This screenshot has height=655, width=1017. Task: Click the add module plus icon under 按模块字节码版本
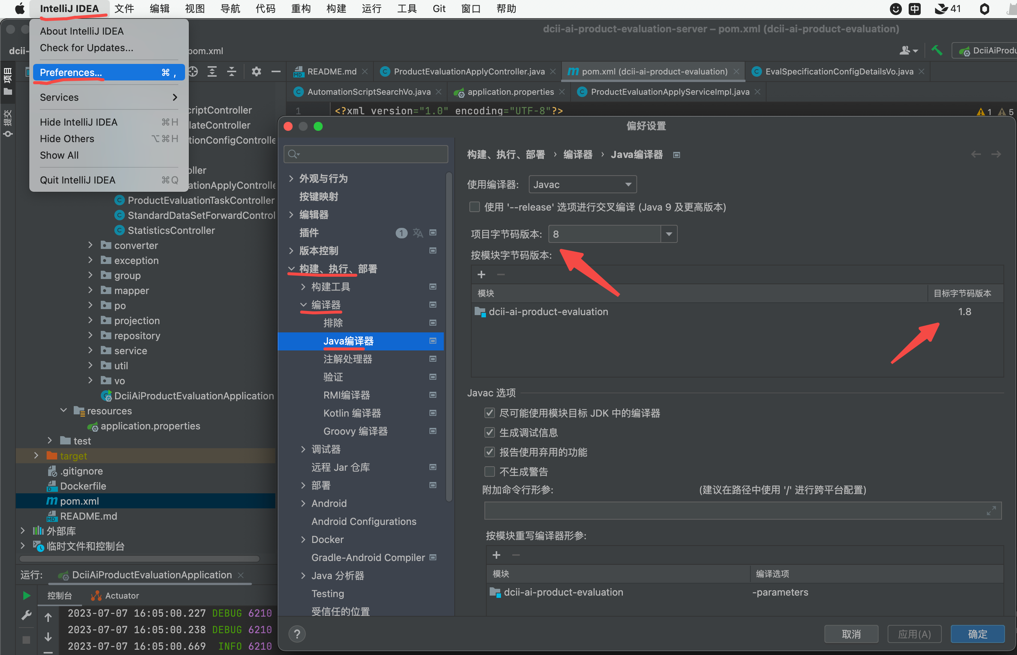click(481, 274)
